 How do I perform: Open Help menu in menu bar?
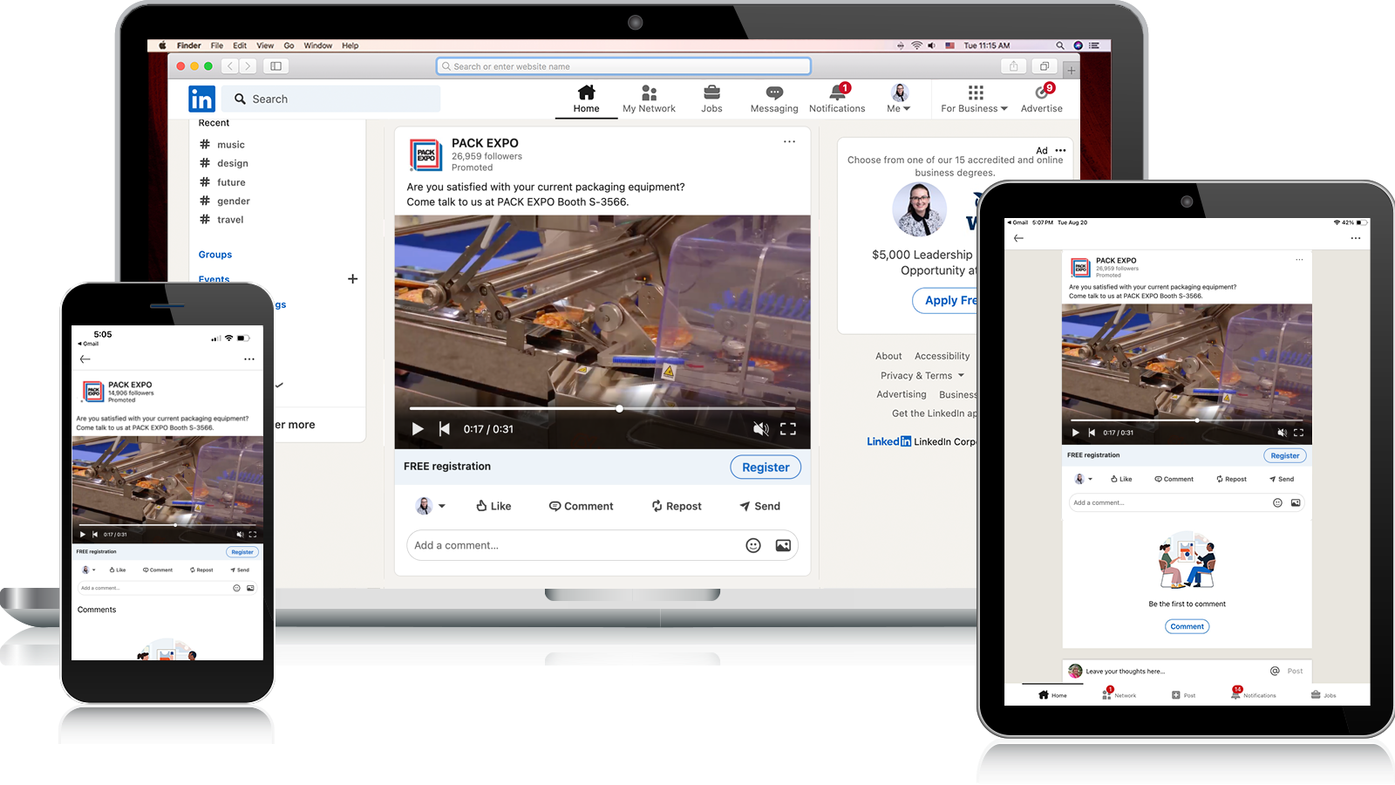[350, 45]
